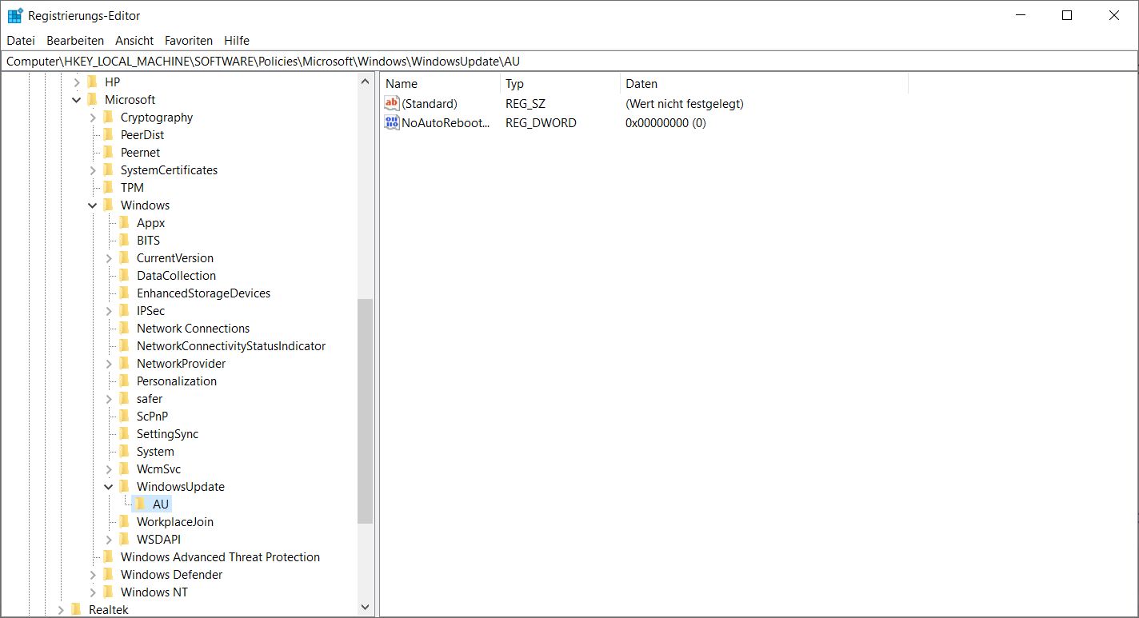Viewport: 1139px width, 618px height.
Task: Click the (Standard) string value icon
Action: click(392, 103)
